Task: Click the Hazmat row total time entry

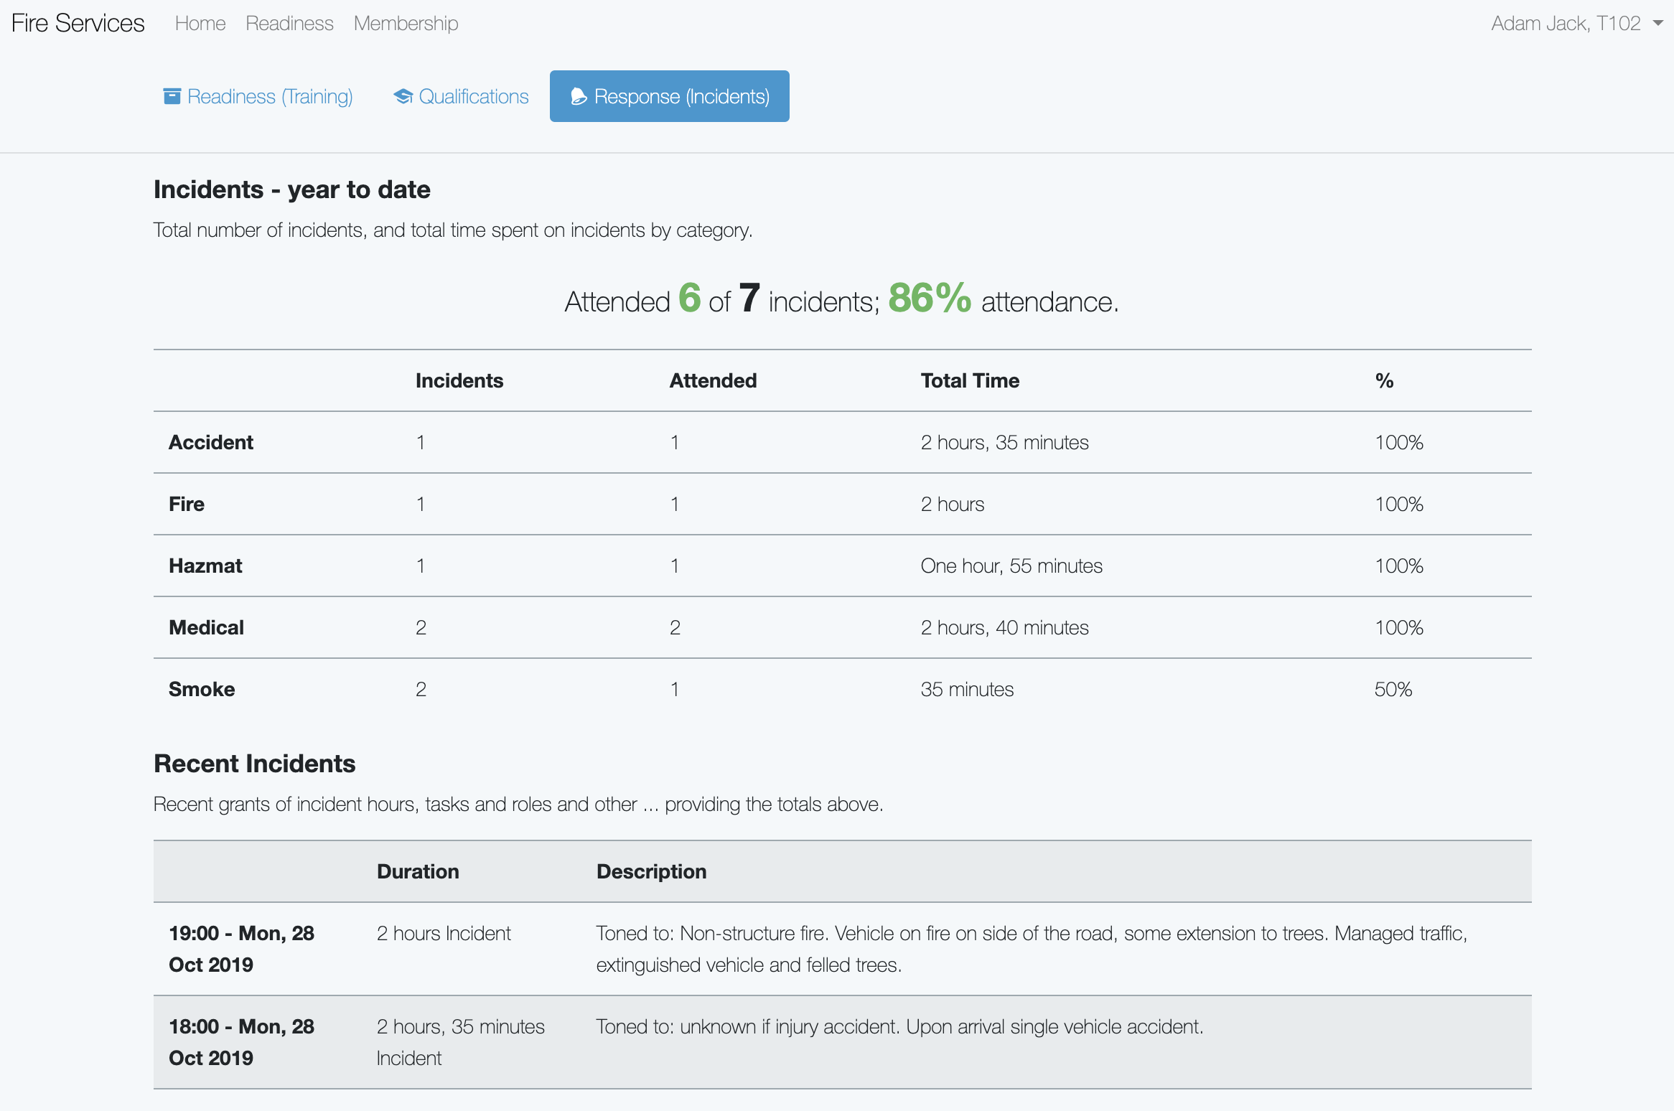Action: coord(1011,566)
